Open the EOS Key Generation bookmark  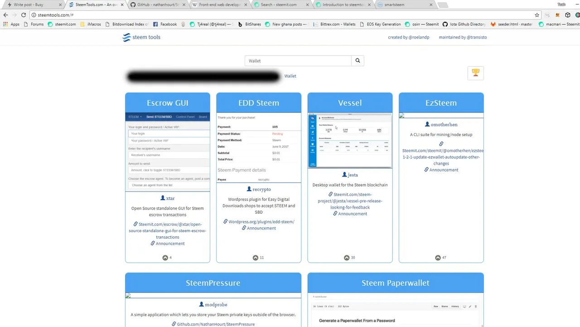point(380,24)
